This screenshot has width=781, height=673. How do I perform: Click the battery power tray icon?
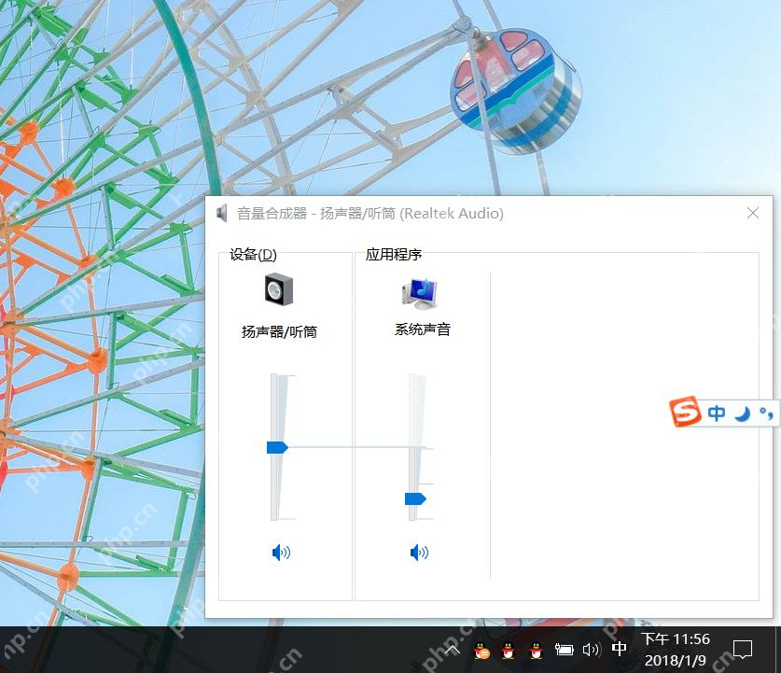click(565, 650)
